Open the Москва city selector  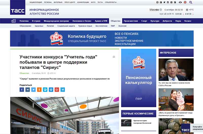[154, 10]
